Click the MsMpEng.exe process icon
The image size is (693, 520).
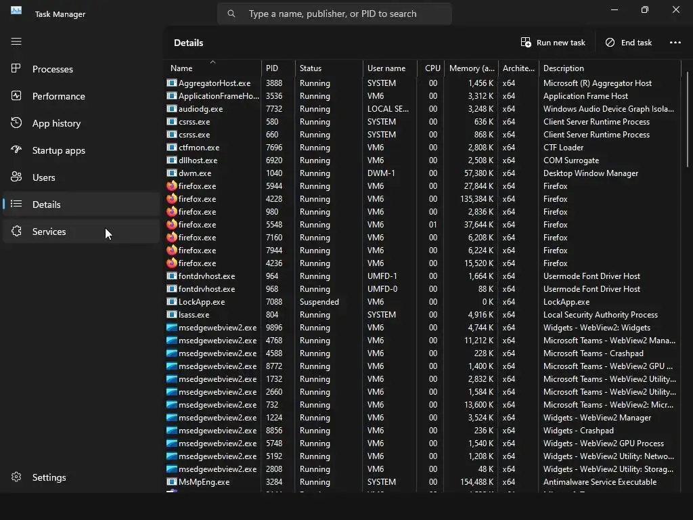click(171, 482)
